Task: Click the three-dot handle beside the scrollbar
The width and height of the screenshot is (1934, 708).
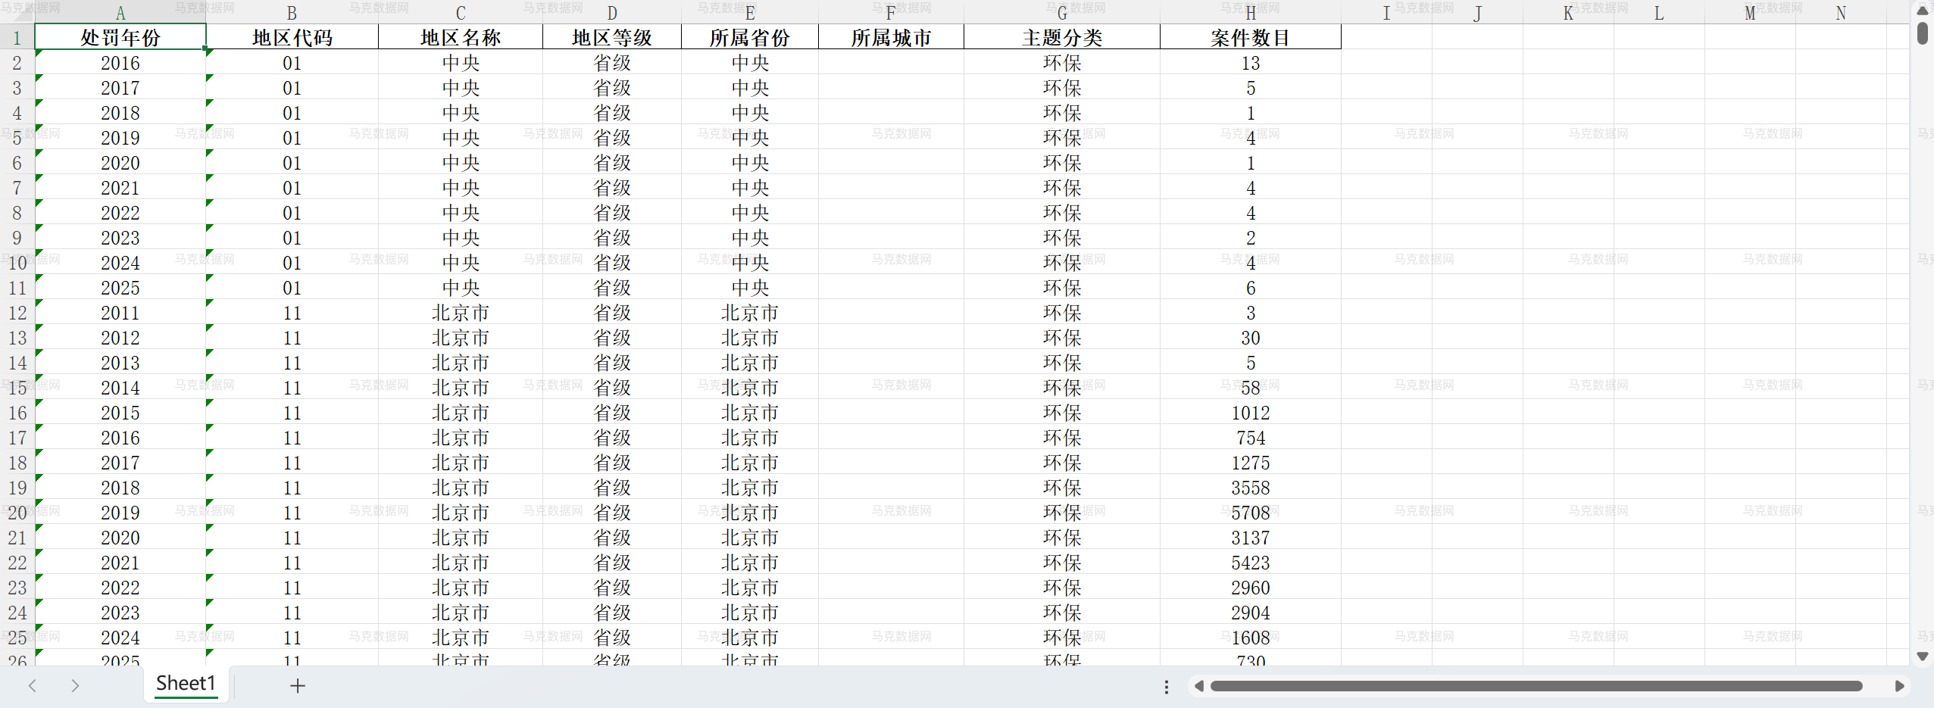Action: tap(1166, 686)
